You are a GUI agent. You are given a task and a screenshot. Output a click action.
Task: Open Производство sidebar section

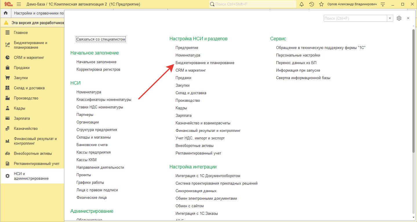tap(26, 98)
